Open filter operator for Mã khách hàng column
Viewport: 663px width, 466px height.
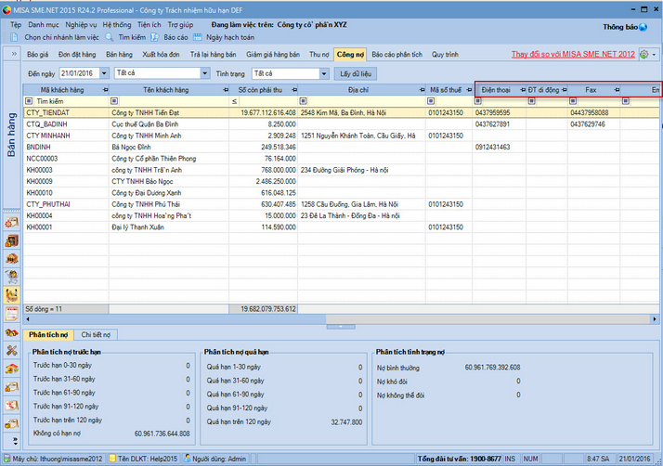29,101
